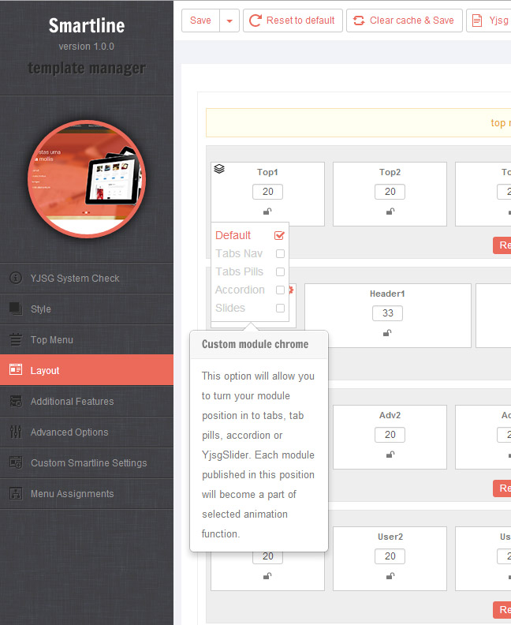Click the Tabs Nav option label
Viewport: 511px width, 625px height.
tap(239, 253)
